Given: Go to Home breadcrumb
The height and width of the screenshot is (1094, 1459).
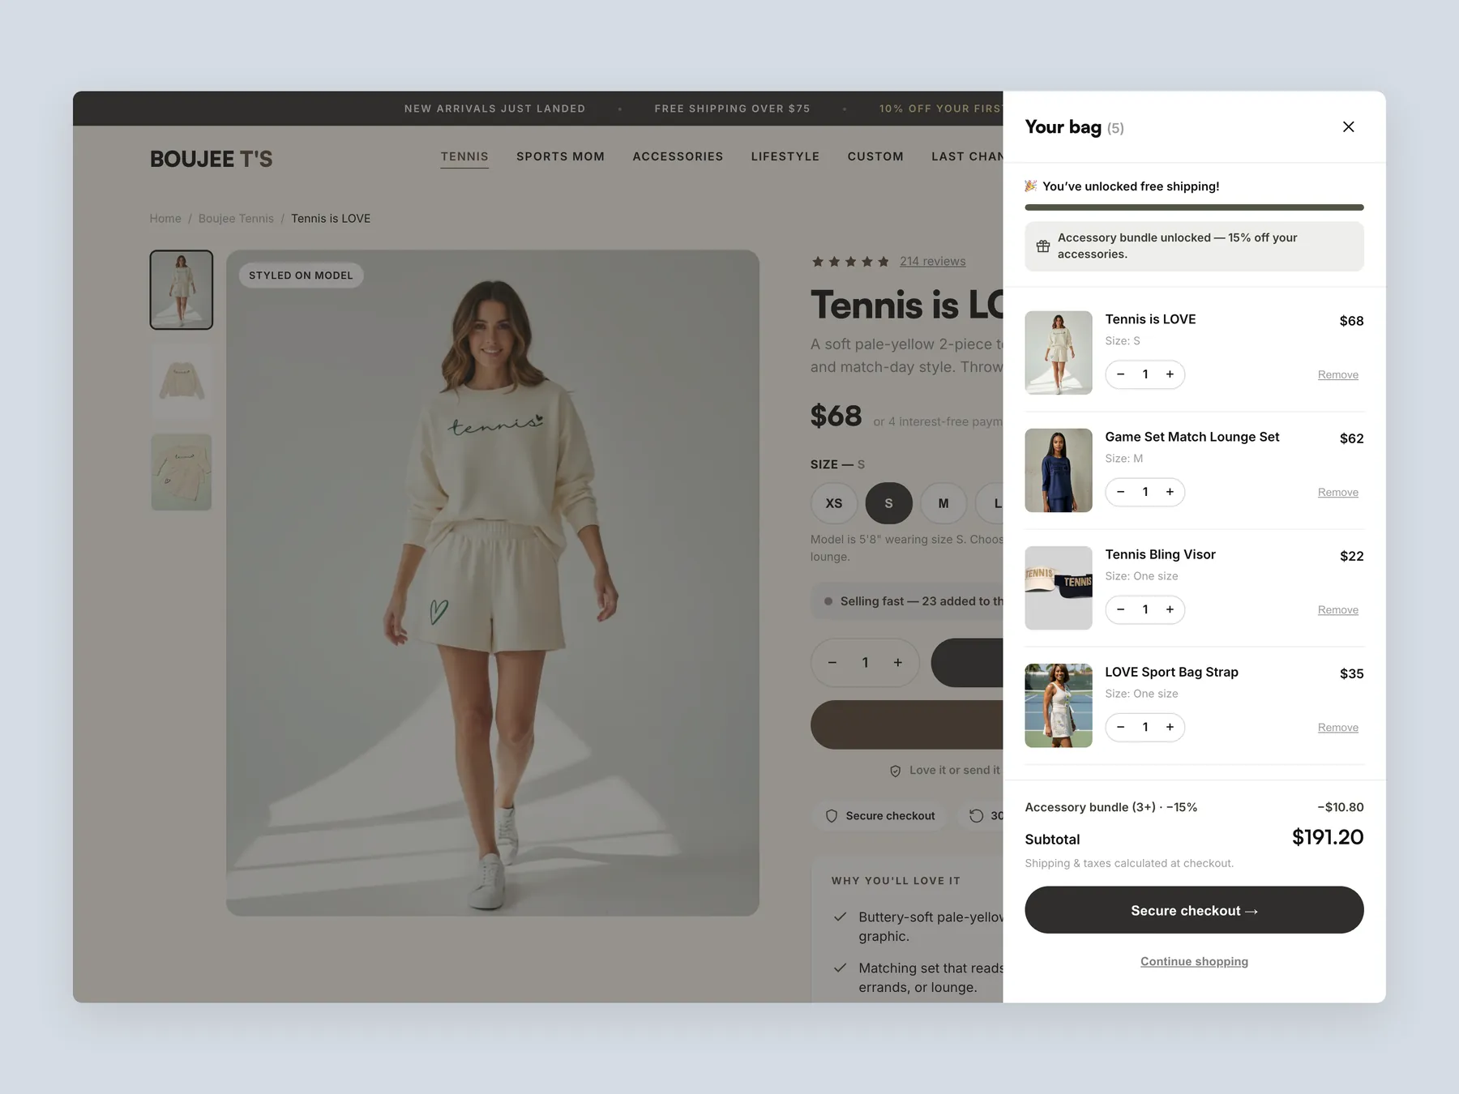Looking at the screenshot, I should [x=165, y=219].
